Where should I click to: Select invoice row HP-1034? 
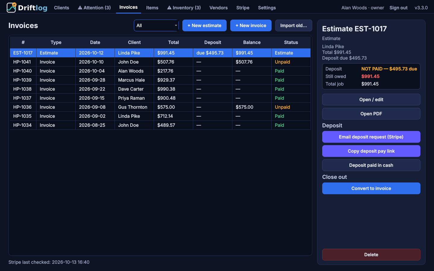pyautogui.click(x=160, y=125)
